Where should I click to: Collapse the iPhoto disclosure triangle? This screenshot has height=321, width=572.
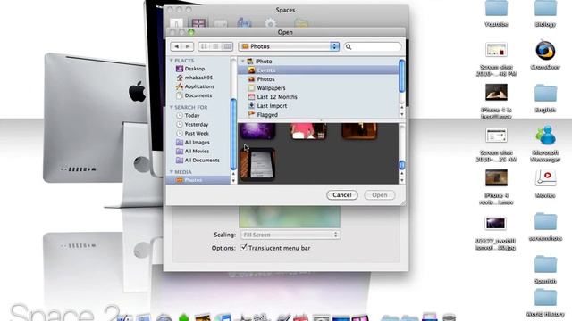point(243,62)
